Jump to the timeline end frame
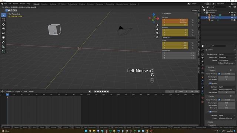The image size is (237, 133). [x=108, y=92]
